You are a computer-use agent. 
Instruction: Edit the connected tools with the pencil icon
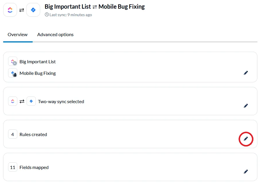pos(246,73)
